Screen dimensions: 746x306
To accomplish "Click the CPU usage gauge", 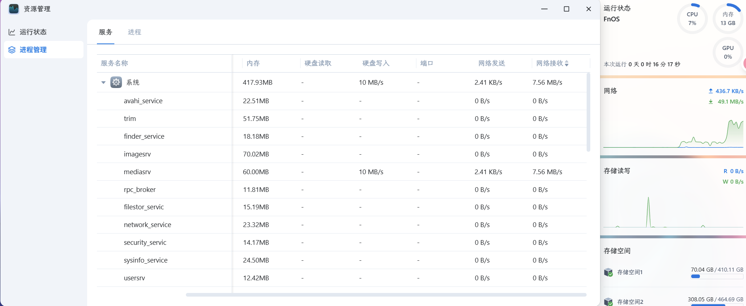I will point(692,19).
